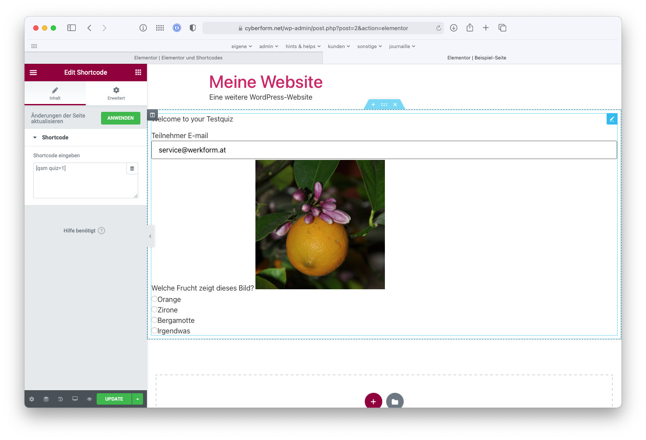The image size is (646, 440).
Task: Click the orange fruit image
Action: click(x=320, y=225)
